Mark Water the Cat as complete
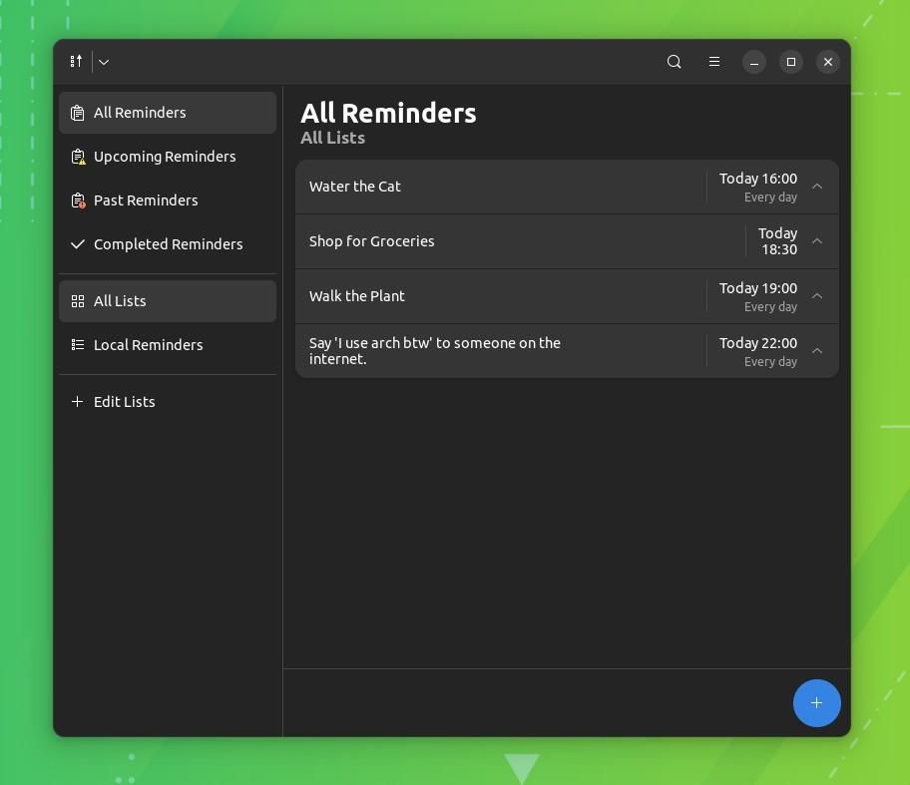910x785 pixels. 355,187
